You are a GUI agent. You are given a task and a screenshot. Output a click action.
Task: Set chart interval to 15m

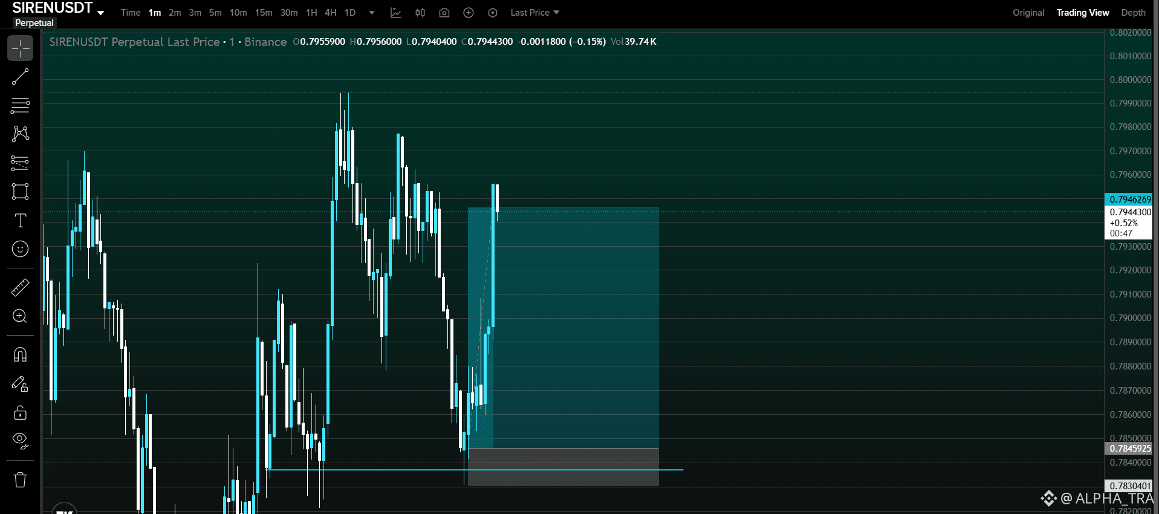(x=264, y=13)
